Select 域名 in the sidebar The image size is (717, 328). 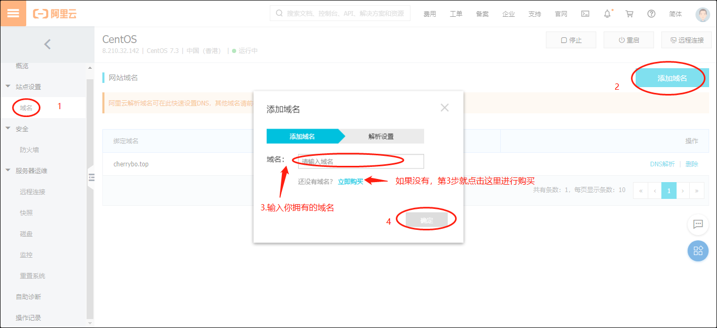point(26,108)
